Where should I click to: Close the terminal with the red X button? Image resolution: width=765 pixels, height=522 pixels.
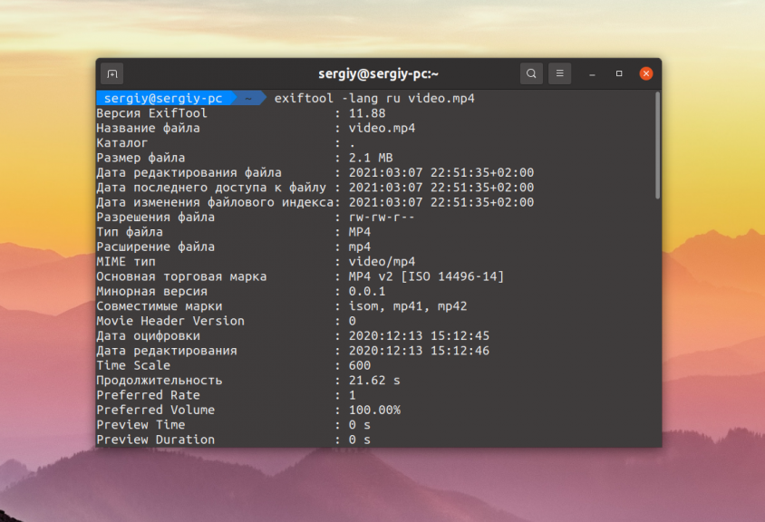646,73
